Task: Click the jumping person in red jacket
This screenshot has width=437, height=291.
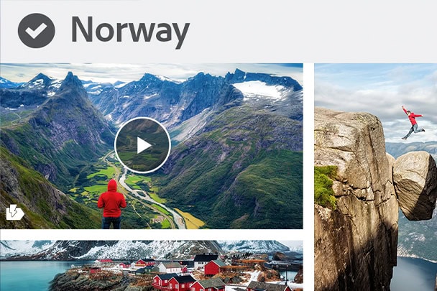Action: pyautogui.click(x=413, y=122)
